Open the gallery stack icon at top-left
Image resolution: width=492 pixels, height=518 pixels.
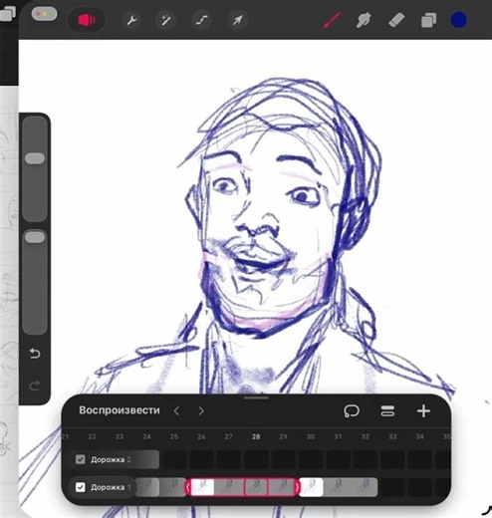tap(7, 15)
